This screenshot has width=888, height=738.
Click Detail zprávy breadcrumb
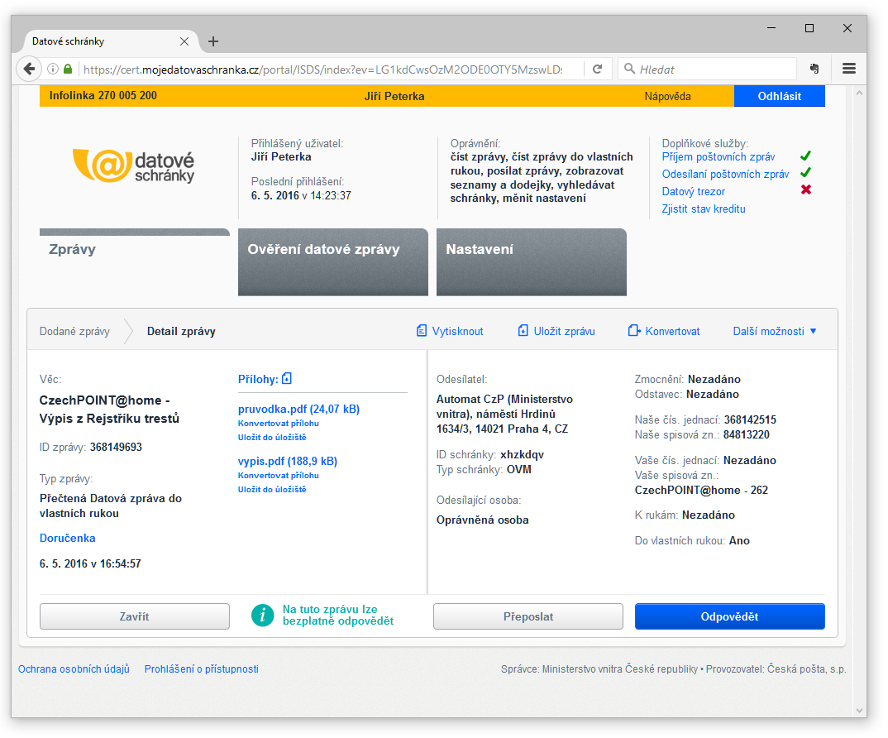(181, 331)
